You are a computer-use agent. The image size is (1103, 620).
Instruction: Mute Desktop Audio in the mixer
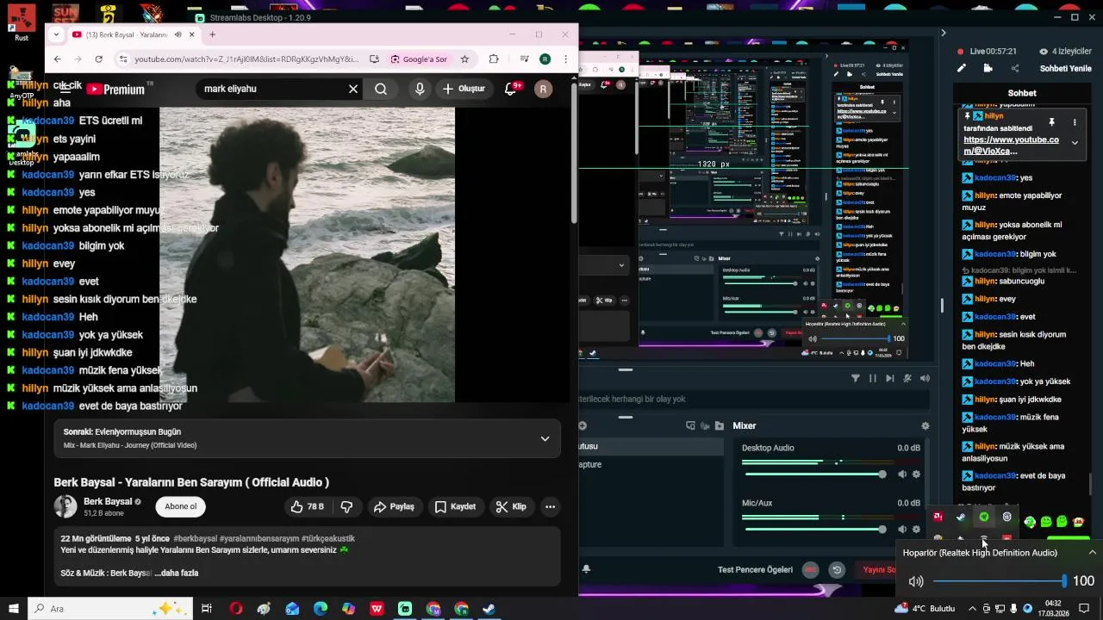(902, 474)
